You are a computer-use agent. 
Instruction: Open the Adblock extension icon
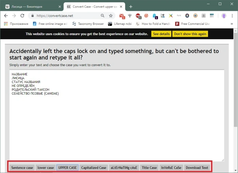[138, 16]
